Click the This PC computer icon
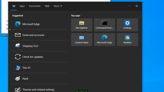Viewport: 164px width, 92px height. 18,68
